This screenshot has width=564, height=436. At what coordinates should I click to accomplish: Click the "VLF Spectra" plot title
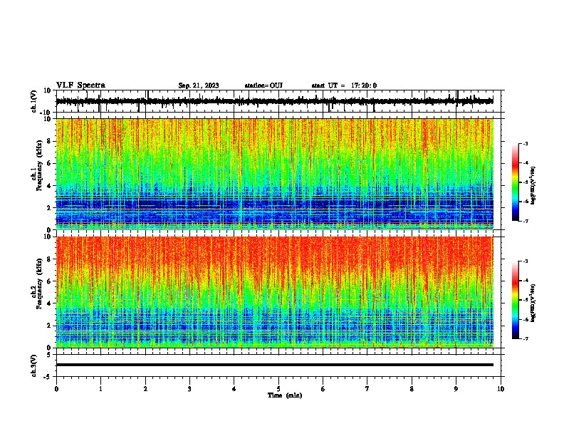(80, 85)
